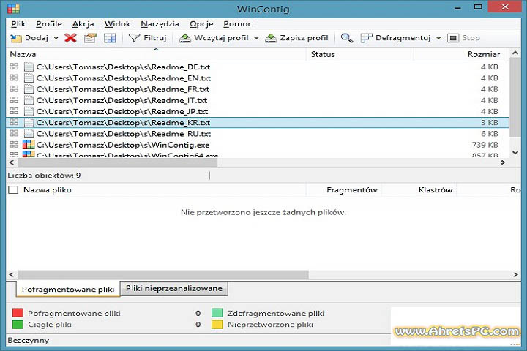Sort by the Nazwa column header
Screen dimensions: 527x351
click(x=156, y=54)
